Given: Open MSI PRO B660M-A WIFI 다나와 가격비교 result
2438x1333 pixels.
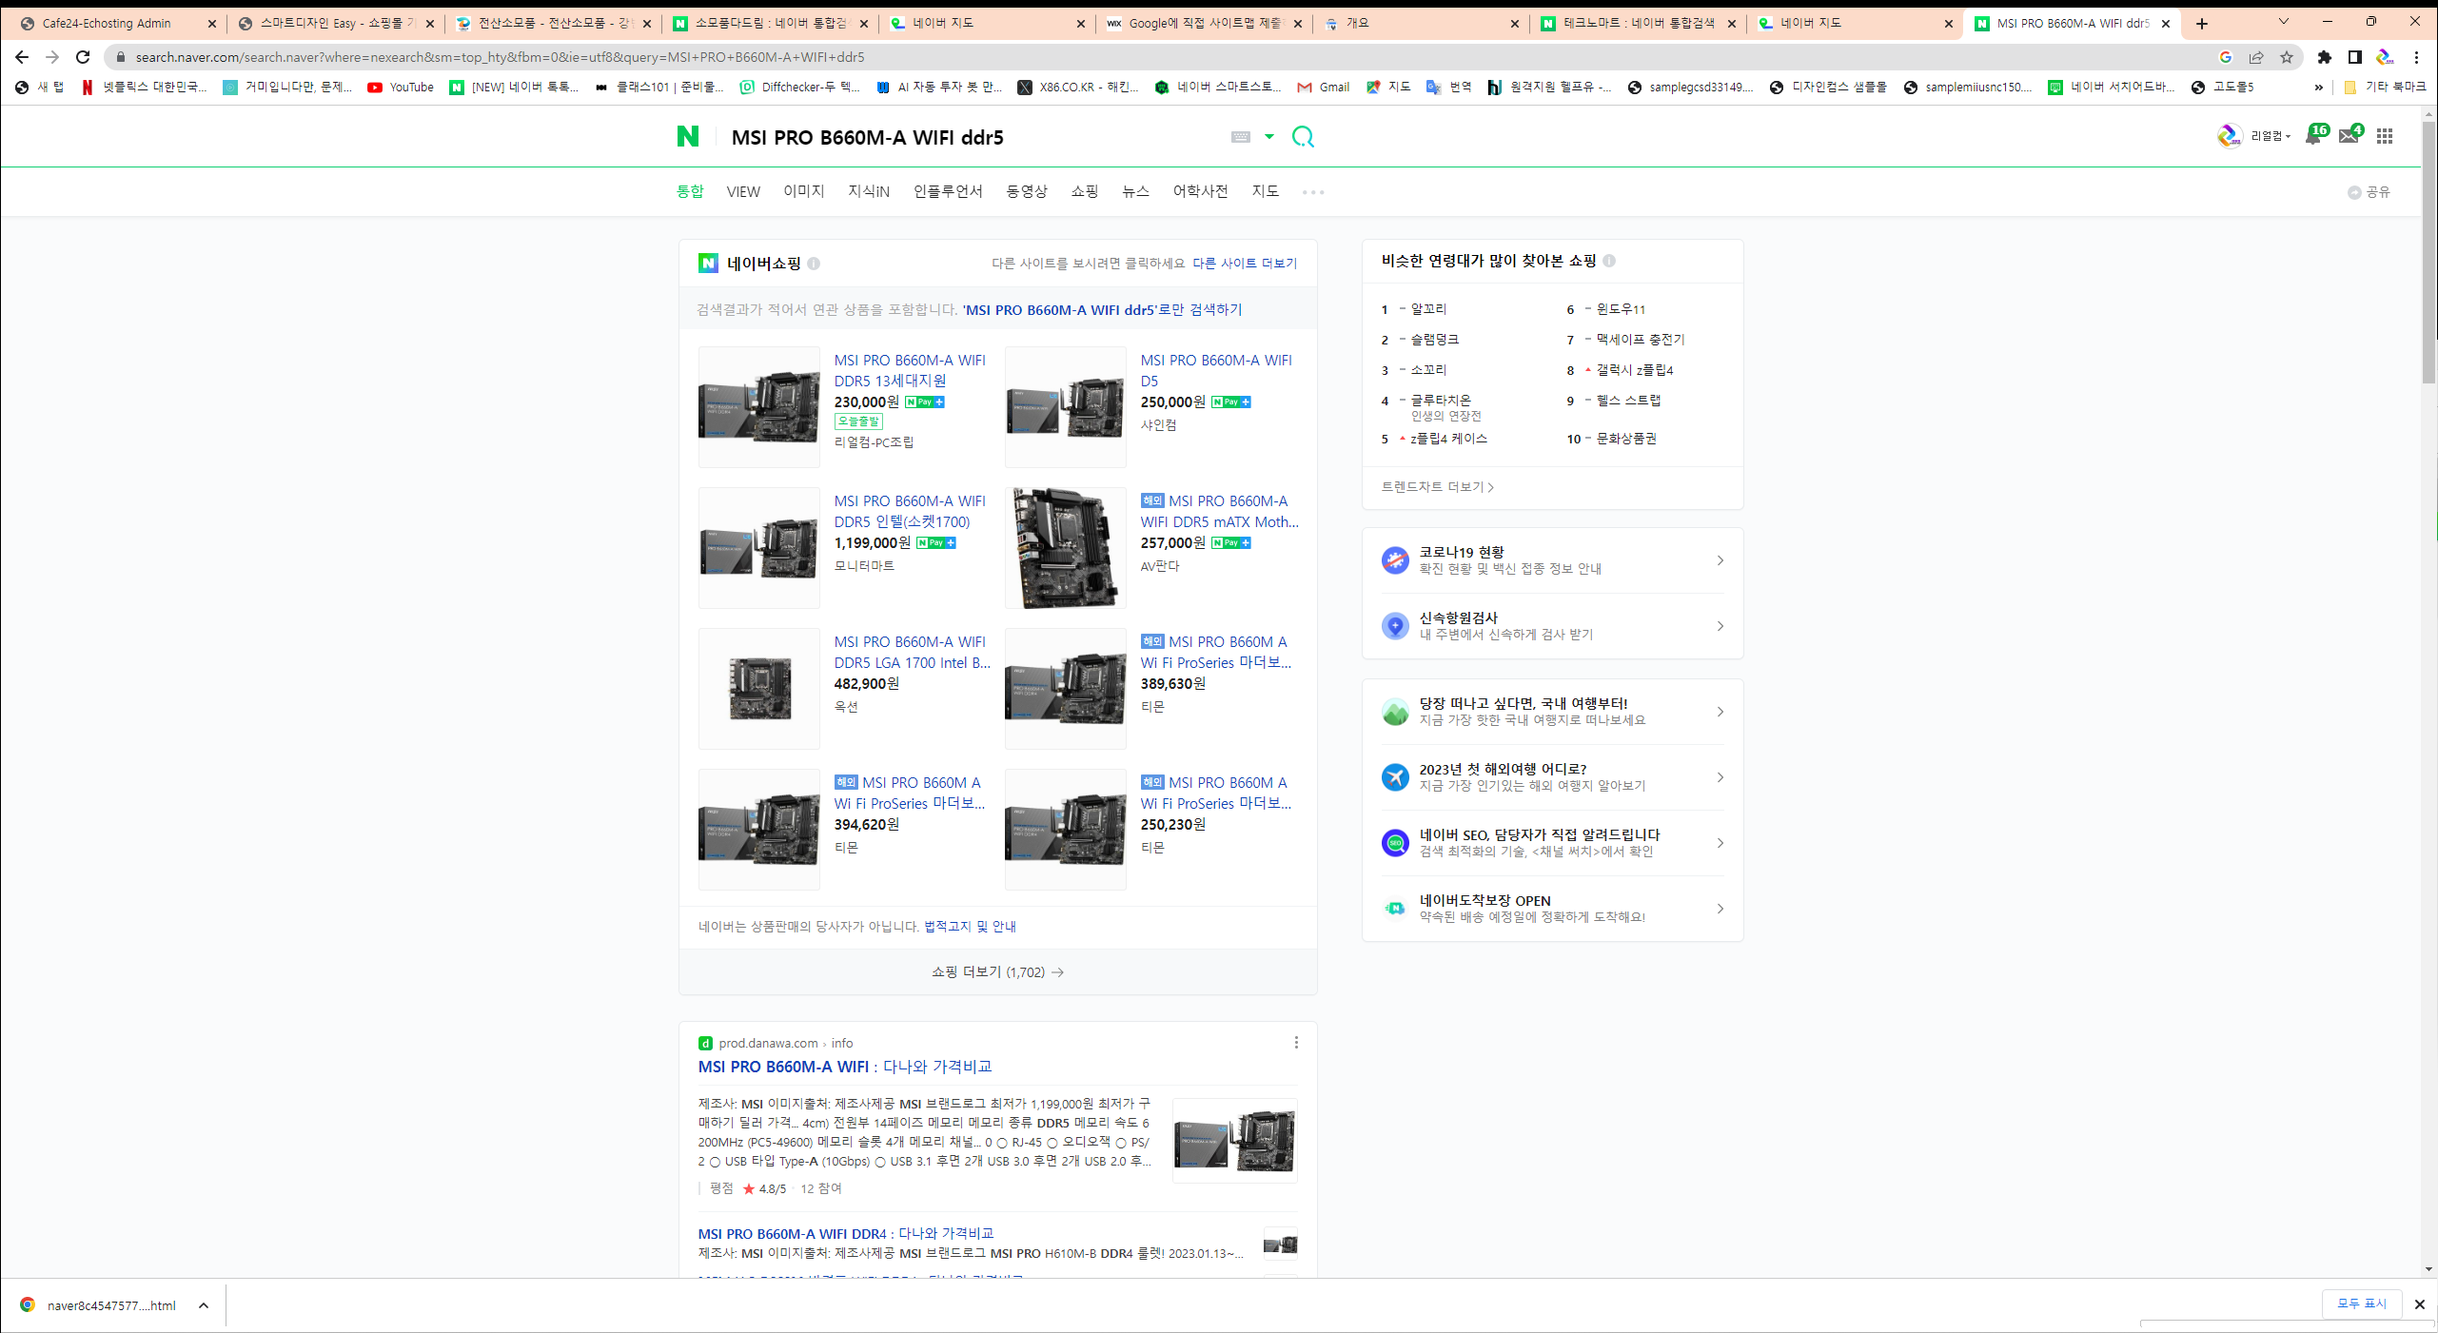Looking at the screenshot, I should click(845, 1068).
